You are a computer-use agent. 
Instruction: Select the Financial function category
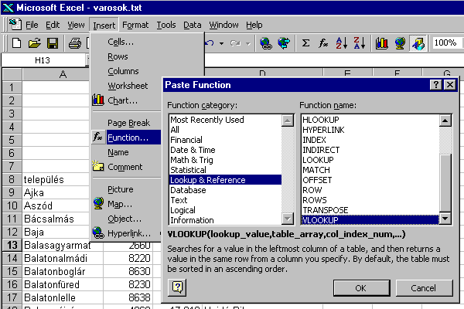(x=225, y=140)
